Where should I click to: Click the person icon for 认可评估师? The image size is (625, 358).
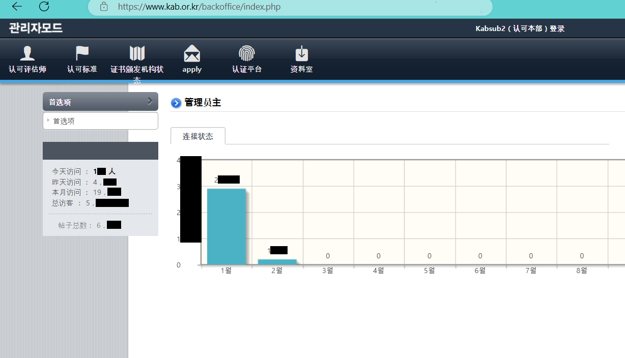27,53
